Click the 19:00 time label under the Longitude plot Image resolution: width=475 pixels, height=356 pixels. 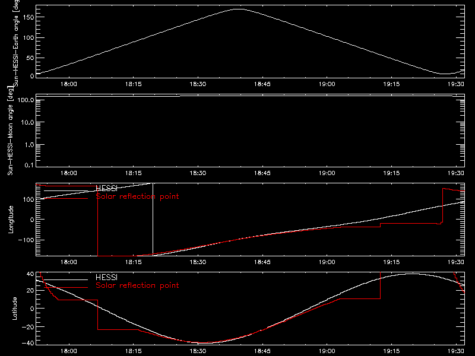coord(327,262)
